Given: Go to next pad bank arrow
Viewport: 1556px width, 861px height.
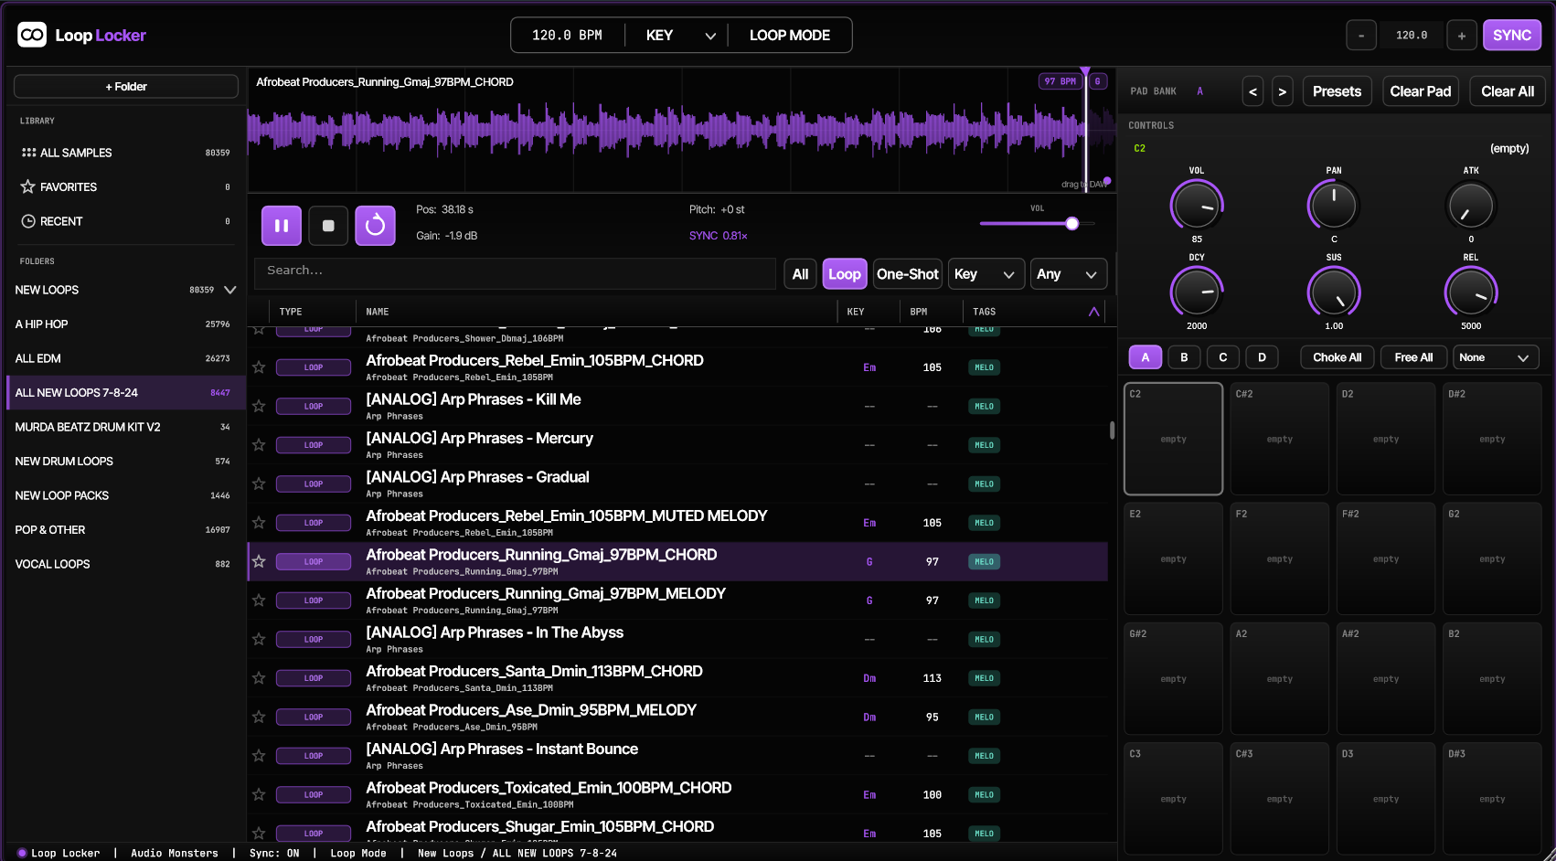Looking at the screenshot, I should 1283,91.
